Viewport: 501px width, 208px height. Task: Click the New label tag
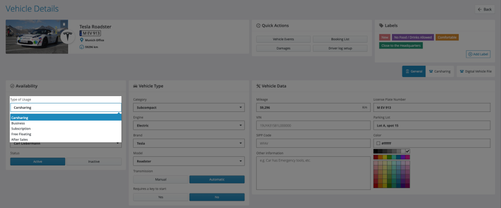pos(385,37)
